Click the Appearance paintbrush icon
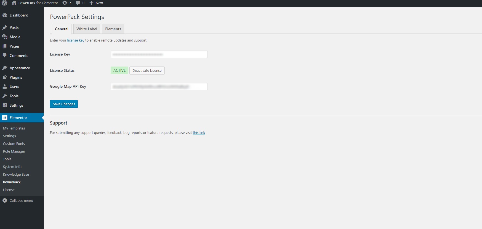 (5, 68)
